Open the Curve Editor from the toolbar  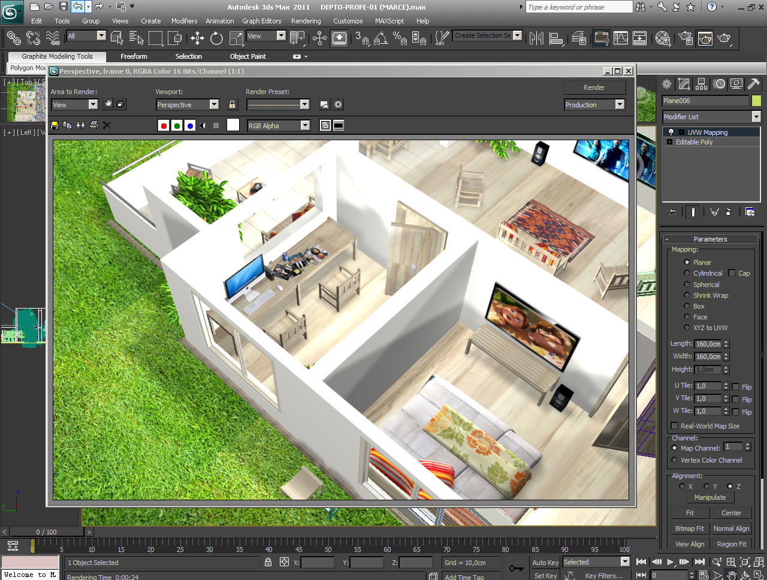(621, 38)
